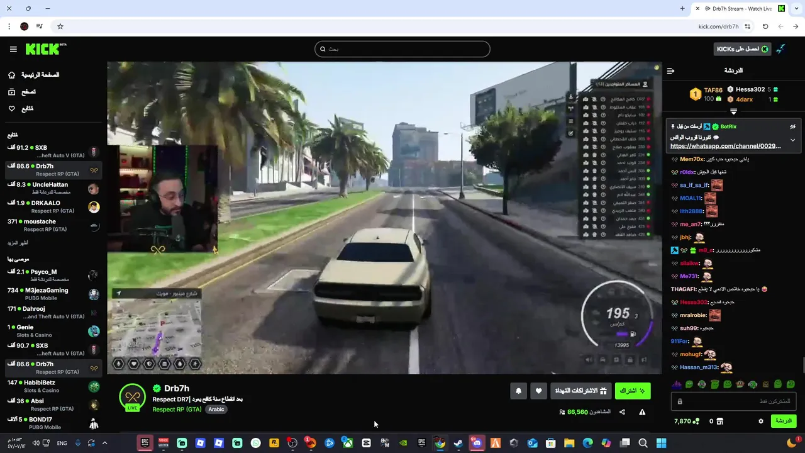Open the tab search dropdown arrow
This screenshot has height=453, width=805.
pyautogui.click(x=796, y=9)
